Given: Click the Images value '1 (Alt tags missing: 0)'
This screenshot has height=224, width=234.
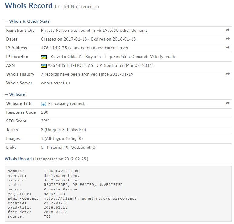Looking at the screenshot, I should pyautogui.click(x=62, y=139).
